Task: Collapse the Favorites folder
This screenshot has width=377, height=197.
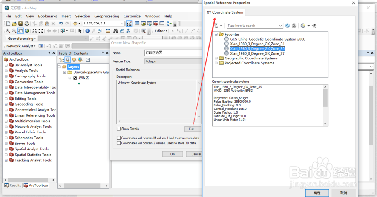Action: [216, 34]
